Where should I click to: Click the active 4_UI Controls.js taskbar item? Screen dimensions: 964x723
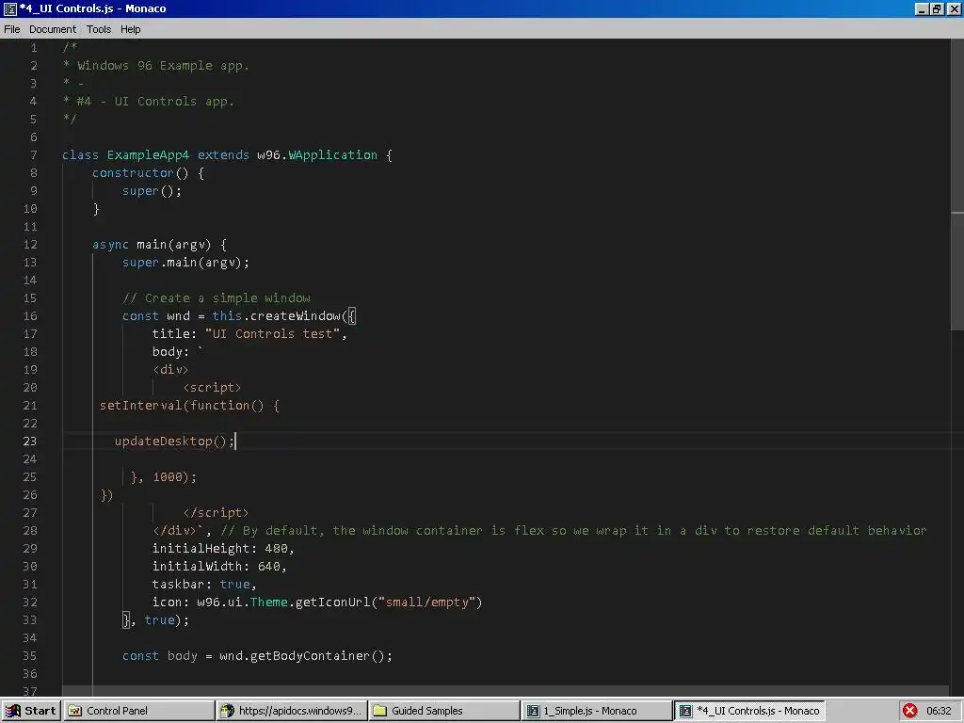(x=749, y=711)
